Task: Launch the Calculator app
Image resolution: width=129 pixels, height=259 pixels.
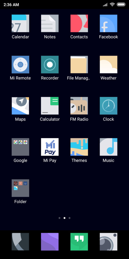Action: (50, 106)
